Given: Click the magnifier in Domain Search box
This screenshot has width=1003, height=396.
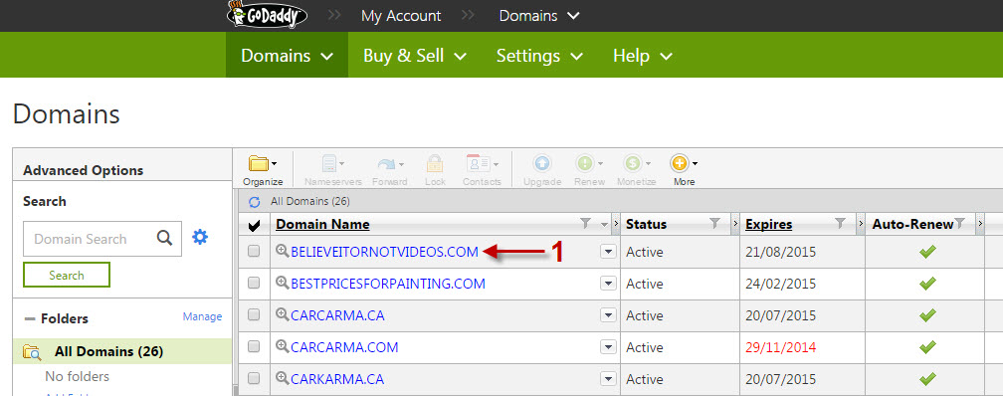Looking at the screenshot, I should pos(164,238).
